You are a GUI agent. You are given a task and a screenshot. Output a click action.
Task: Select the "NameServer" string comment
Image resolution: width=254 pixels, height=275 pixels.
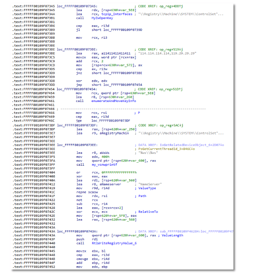150,184
